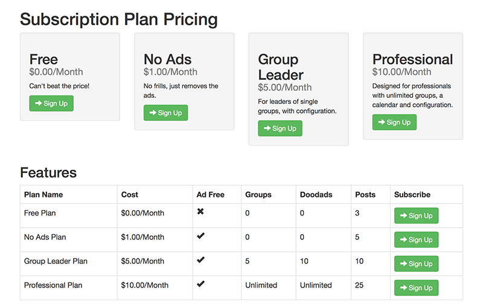Subscribe via Free Plan table row button
This screenshot has width=483, height=308.
[416, 216]
